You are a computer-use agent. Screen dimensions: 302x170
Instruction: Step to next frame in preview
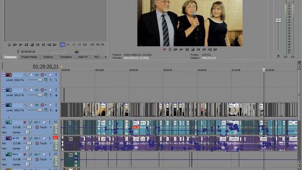(x=215, y=50)
